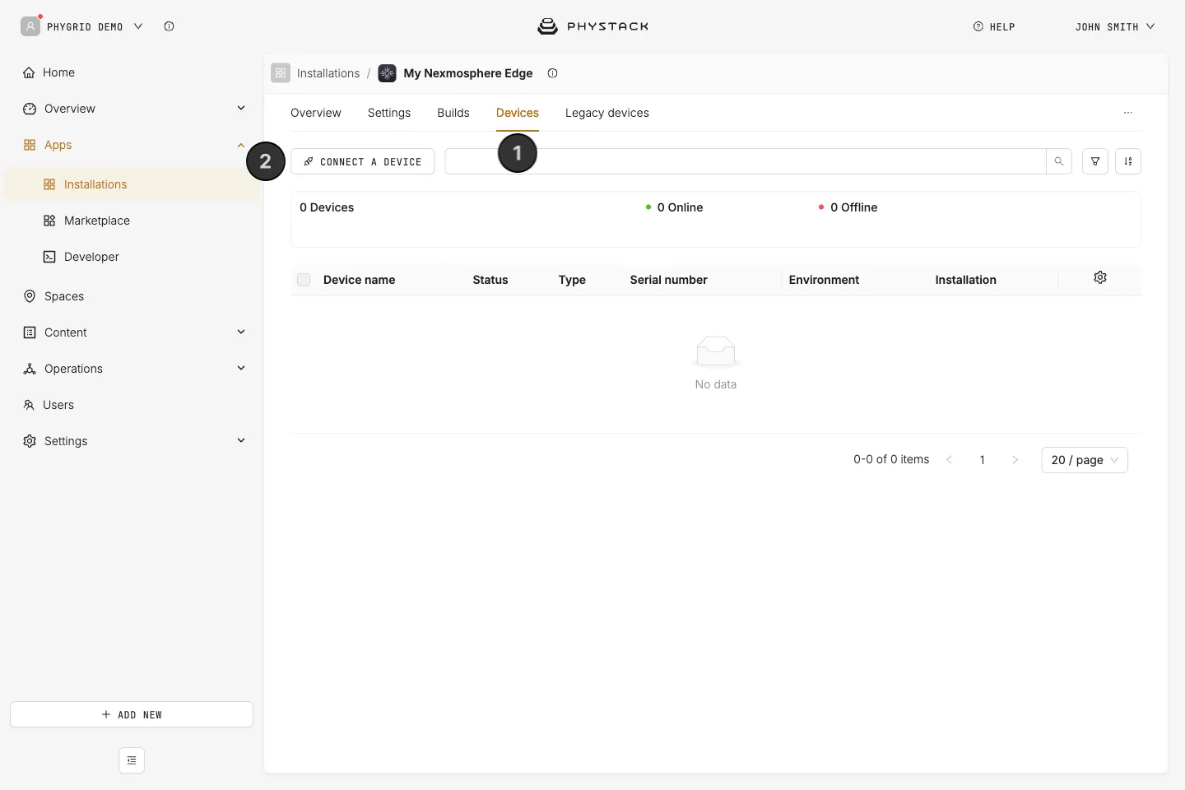Click the info icon beside My Nexmosphere Edge
Viewport: 1185px width, 790px height.
553,73
